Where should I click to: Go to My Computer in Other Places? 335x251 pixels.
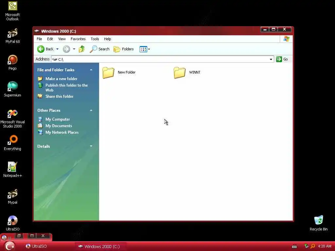58,119
